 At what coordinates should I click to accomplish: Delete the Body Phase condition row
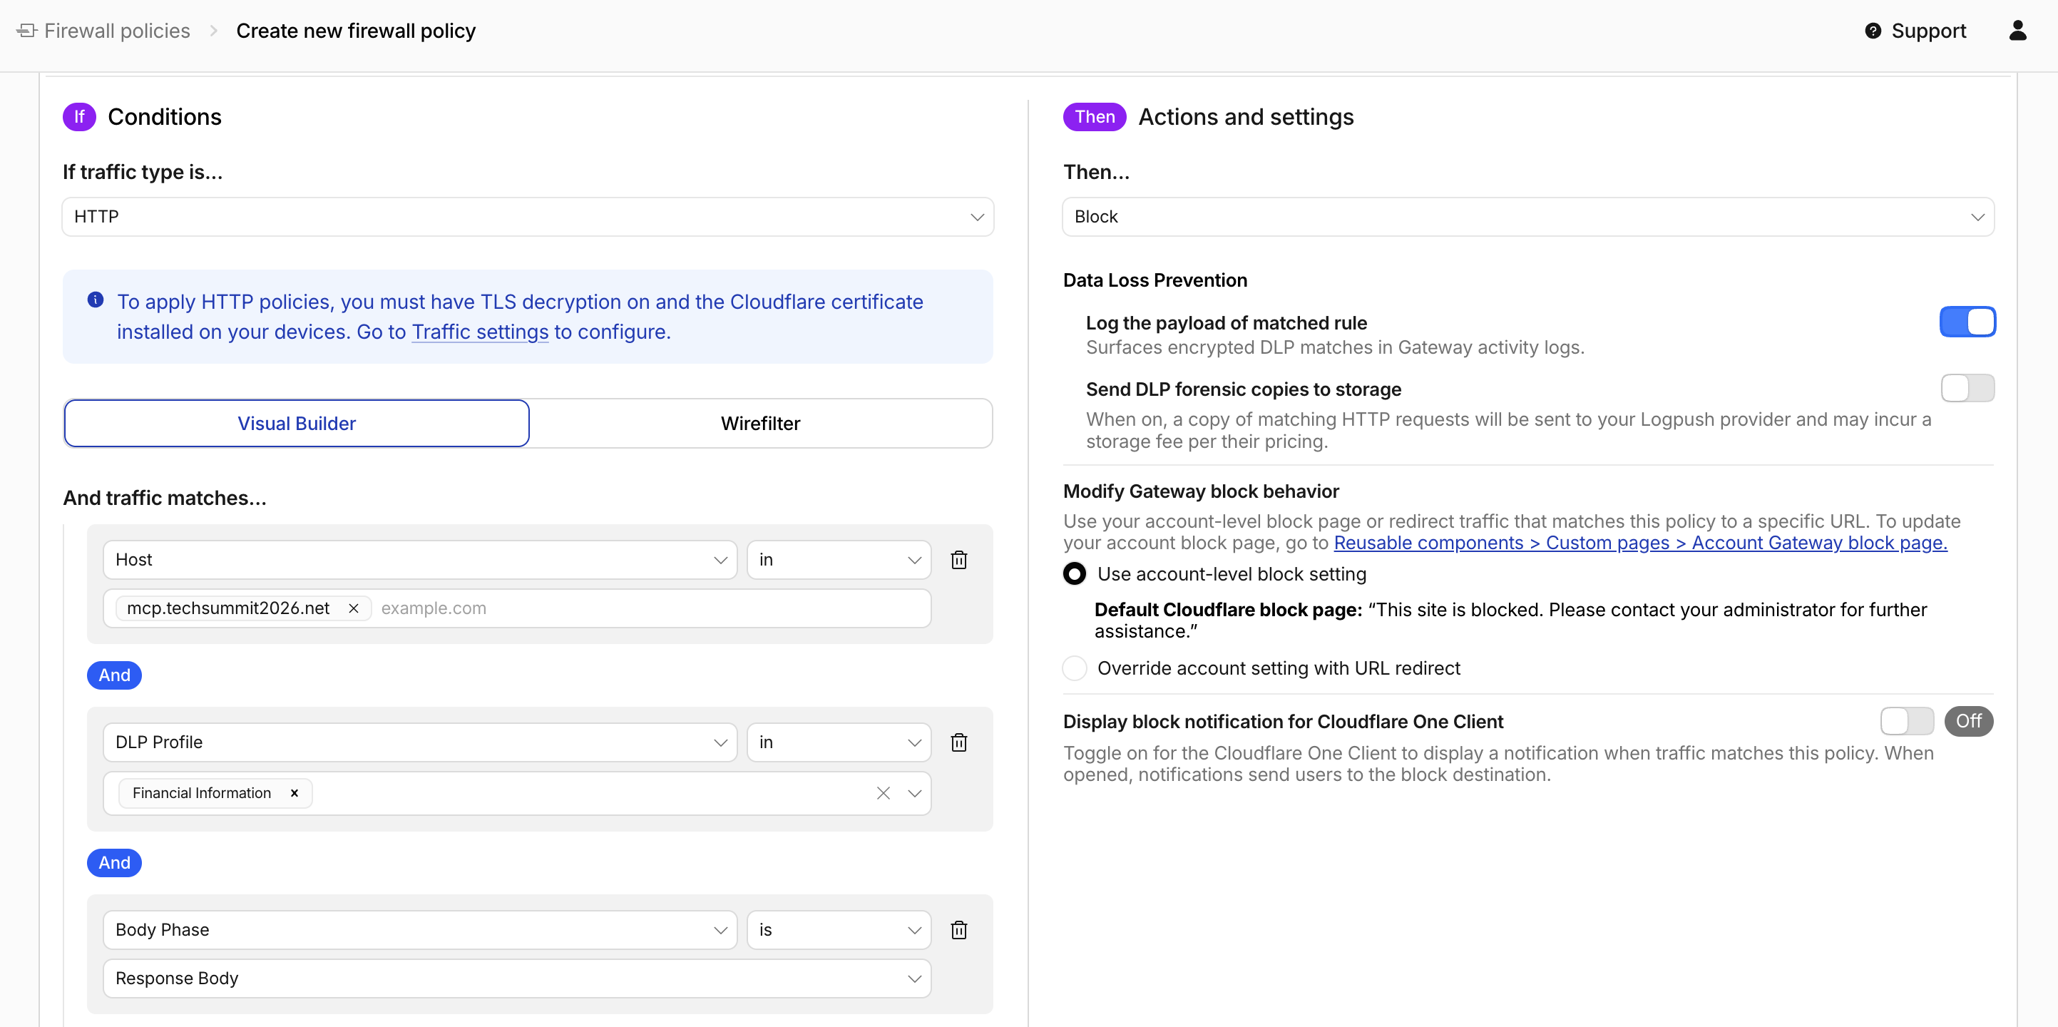click(958, 929)
